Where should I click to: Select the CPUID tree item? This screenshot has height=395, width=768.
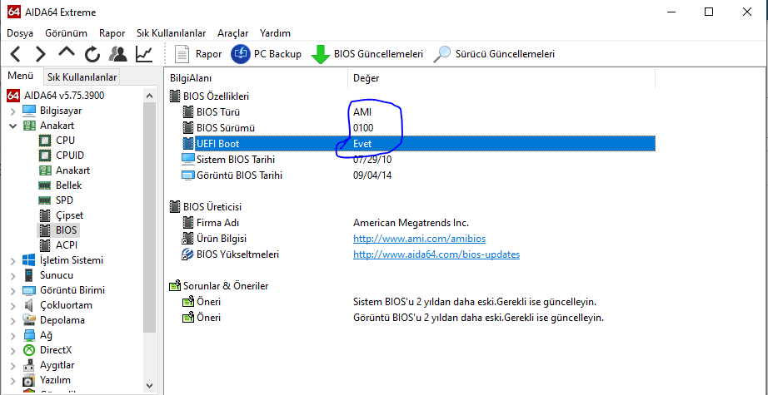pos(69,156)
